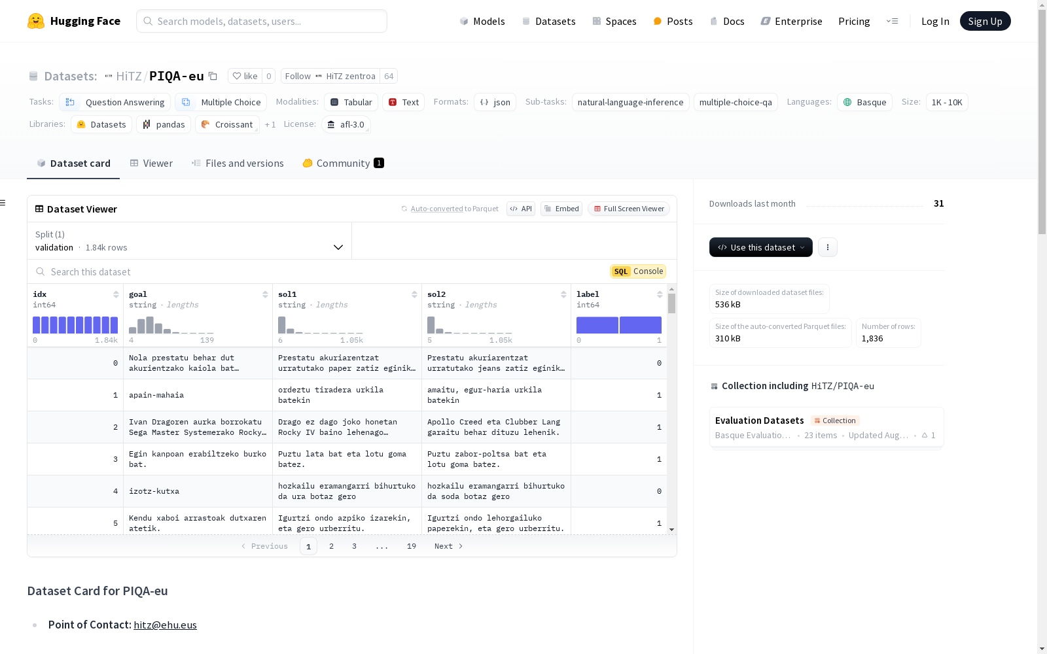Copy dataset name with the copy icon
Viewport: 1047px width, 654px height.
point(213,76)
